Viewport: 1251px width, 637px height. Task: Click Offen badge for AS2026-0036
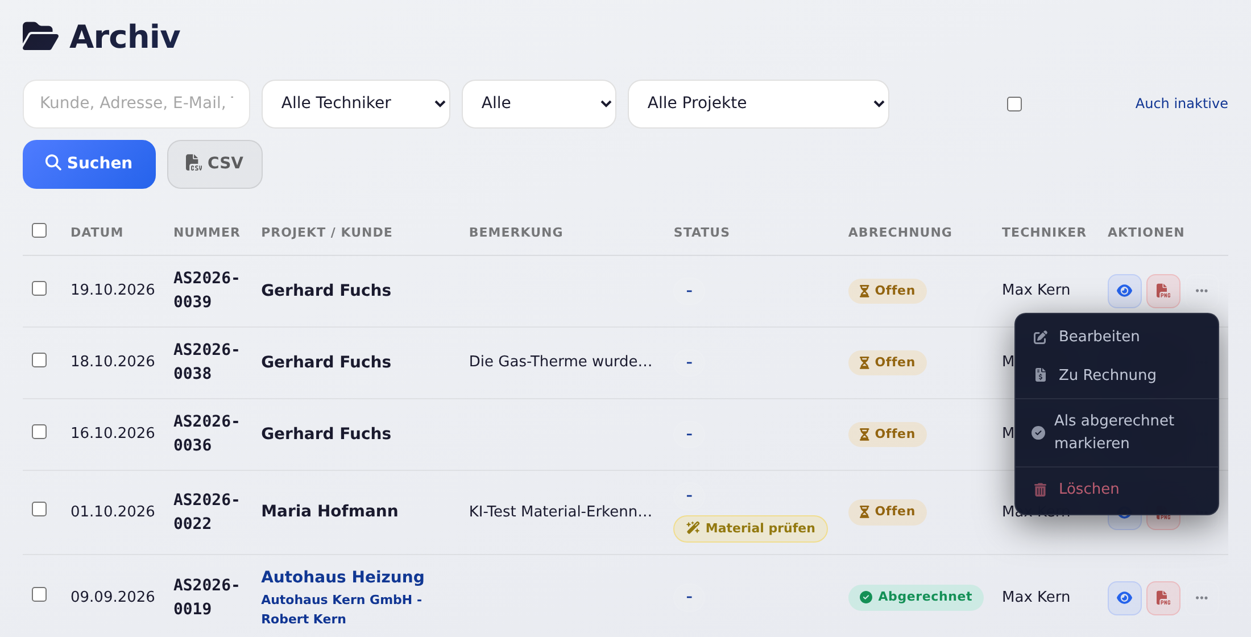(888, 434)
